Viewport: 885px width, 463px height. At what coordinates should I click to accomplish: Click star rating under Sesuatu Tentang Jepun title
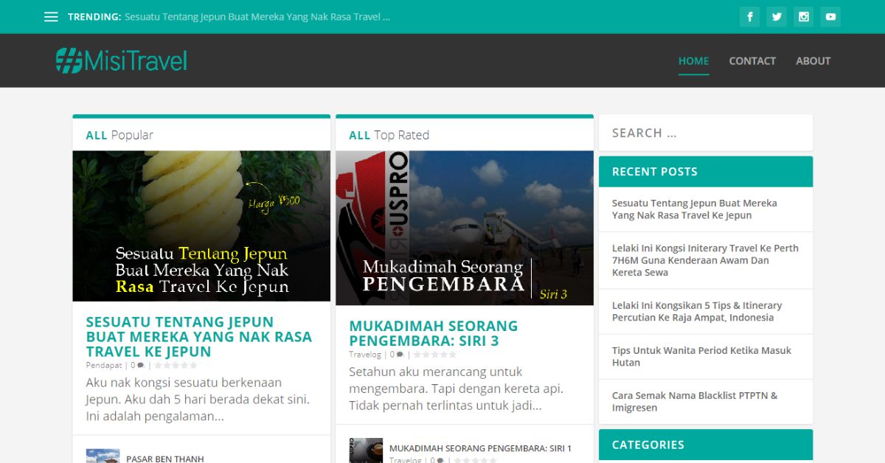click(176, 365)
